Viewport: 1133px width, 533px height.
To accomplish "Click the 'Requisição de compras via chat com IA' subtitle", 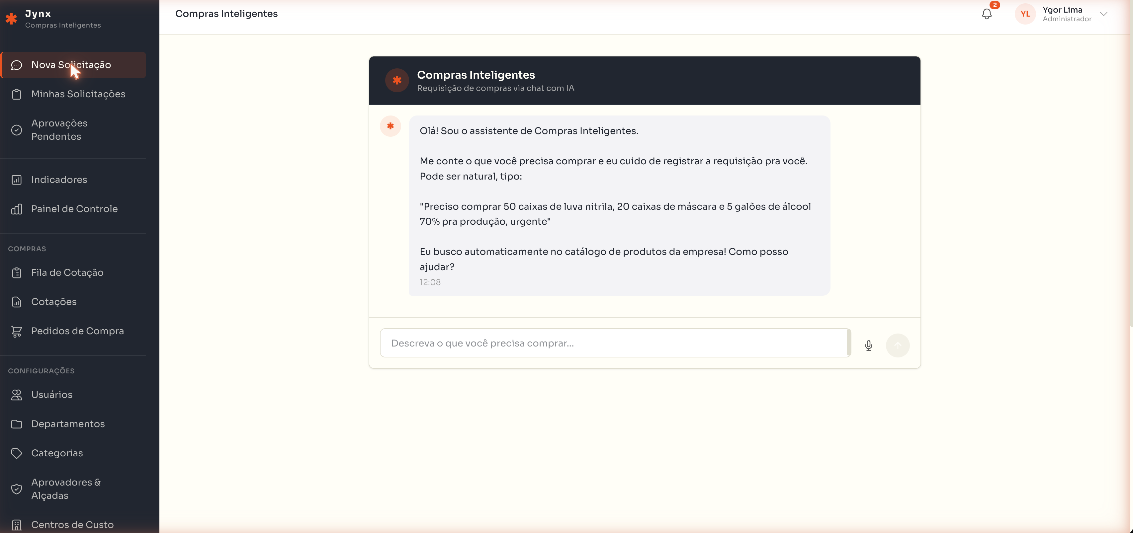I will [x=495, y=88].
